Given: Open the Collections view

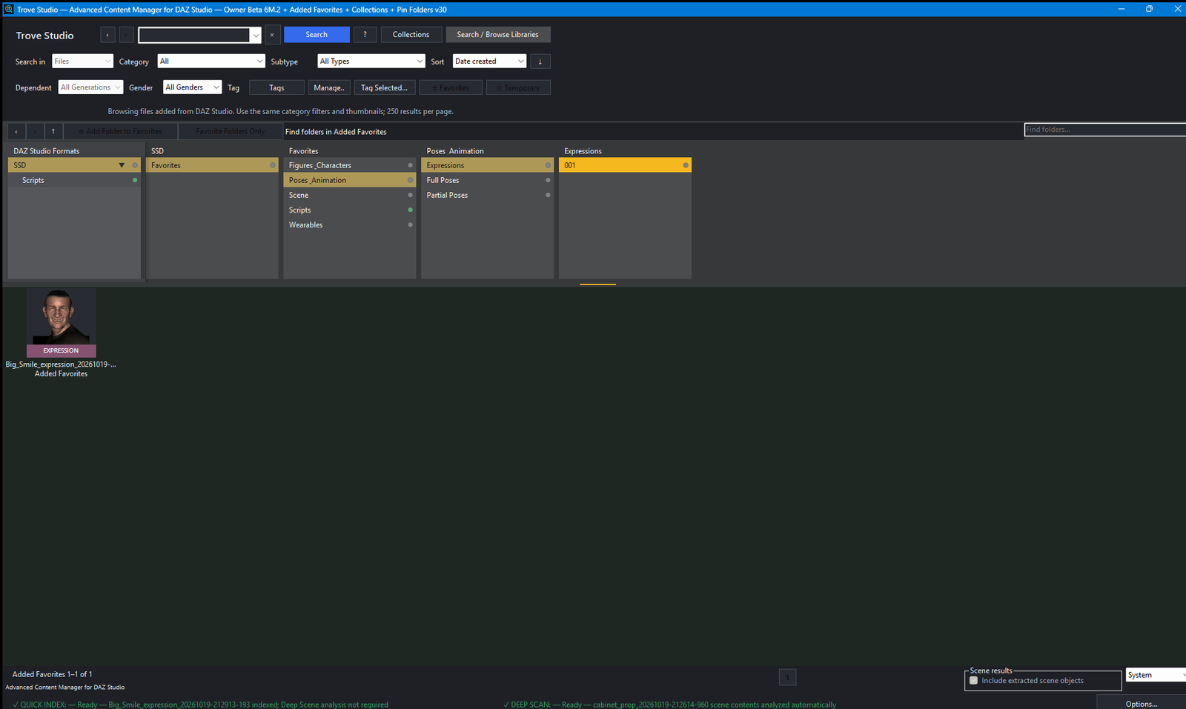Looking at the screenshot, I should point(411,35).
